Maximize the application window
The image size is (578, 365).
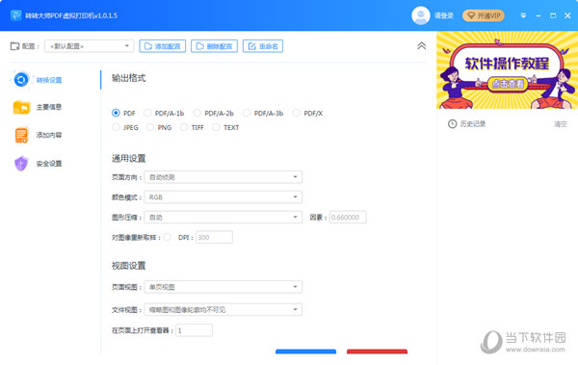pyautogui.click(x=553, y=15)
